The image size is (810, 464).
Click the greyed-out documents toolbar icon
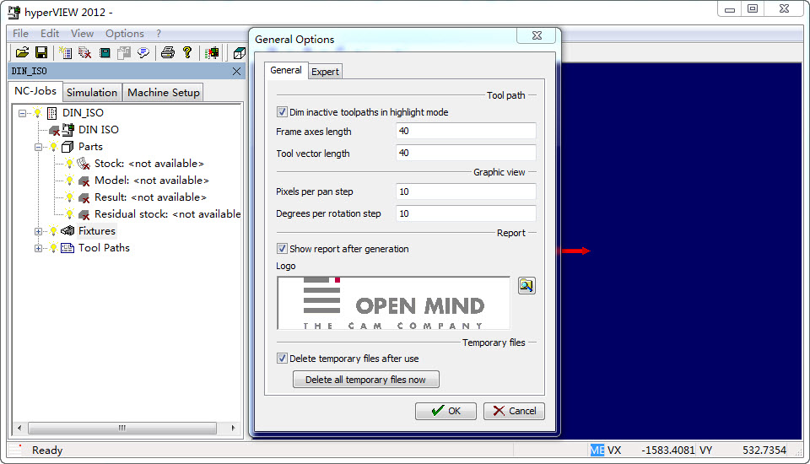[x=124, y=52]
